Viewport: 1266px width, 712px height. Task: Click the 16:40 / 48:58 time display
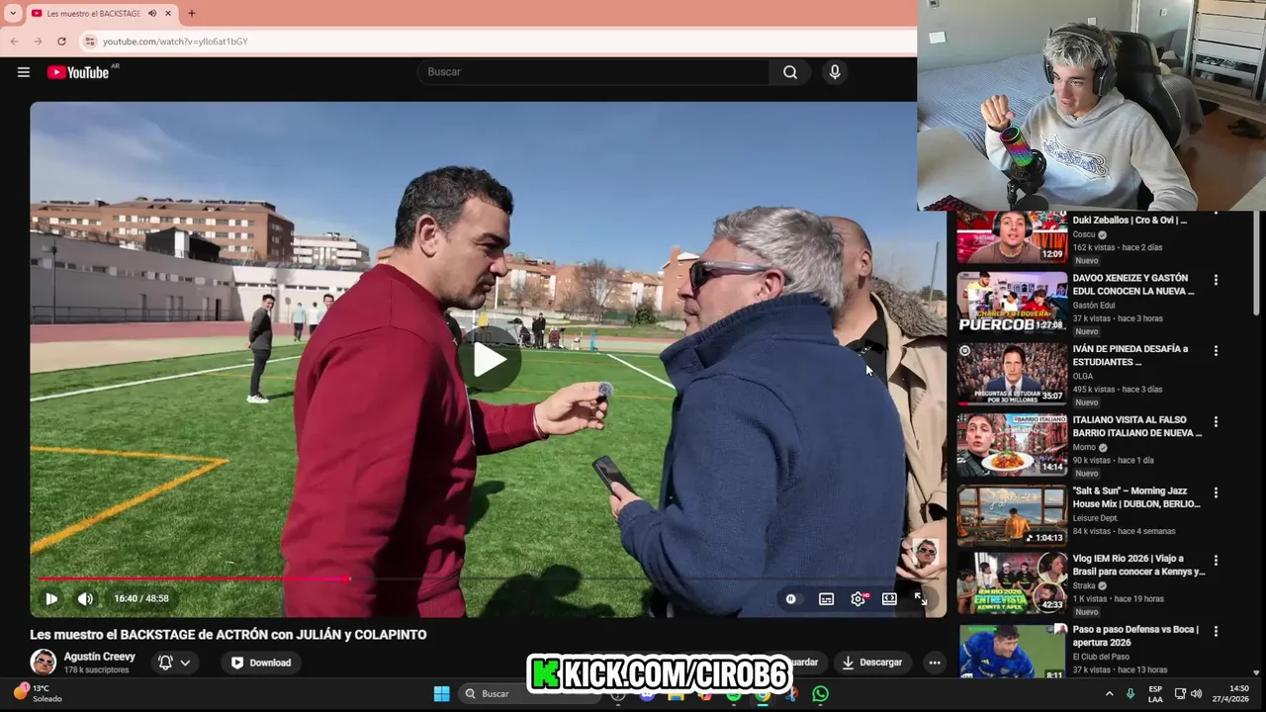pos(141,598)
